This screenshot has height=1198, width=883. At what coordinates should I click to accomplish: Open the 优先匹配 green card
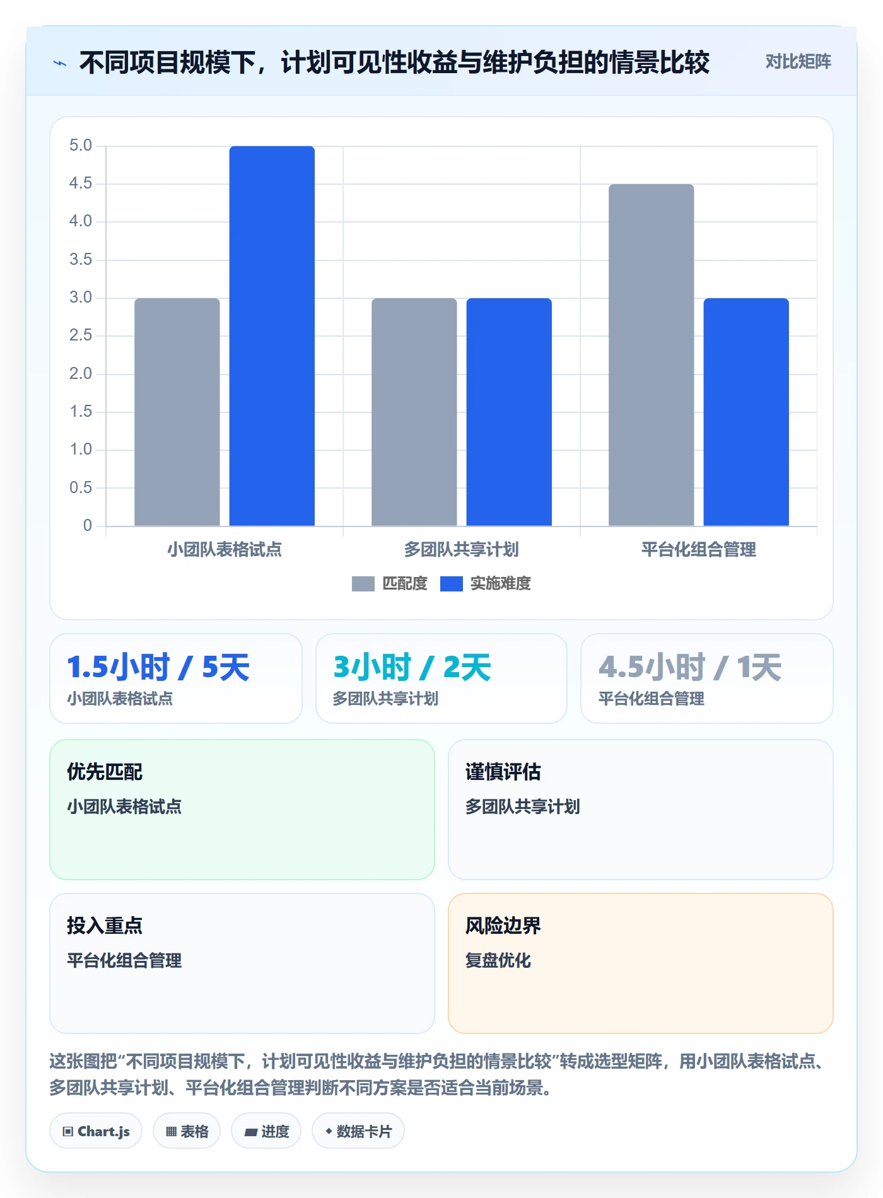[242, 810]
